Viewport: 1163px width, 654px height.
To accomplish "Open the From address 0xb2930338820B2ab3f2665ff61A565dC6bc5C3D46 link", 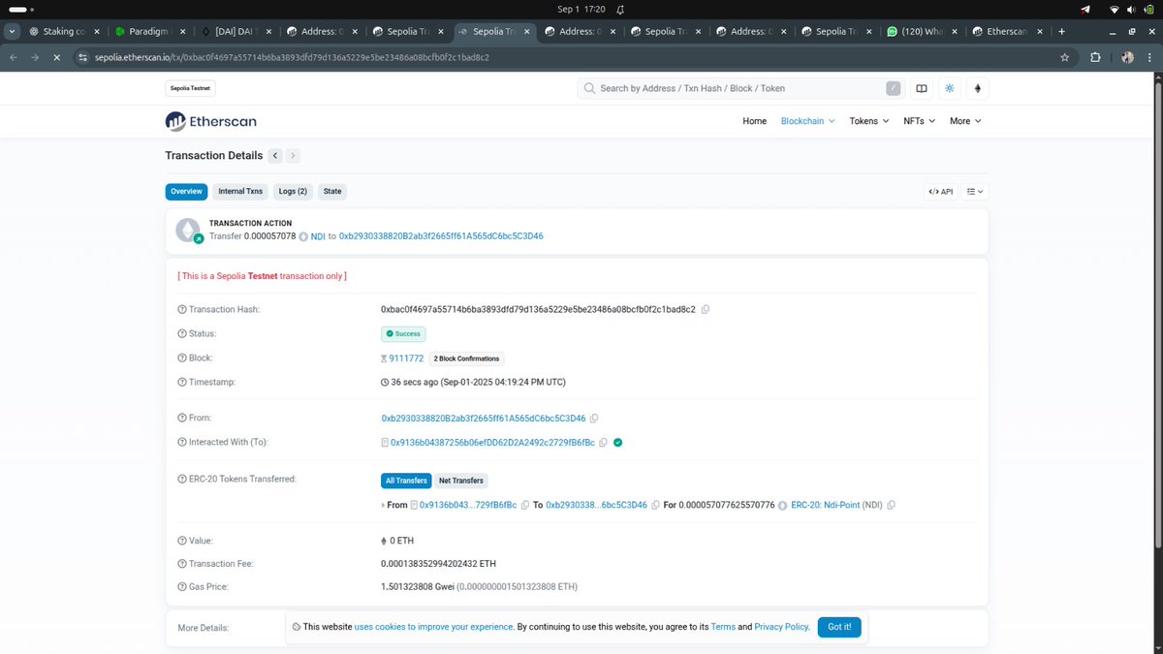I will (484, 419).
